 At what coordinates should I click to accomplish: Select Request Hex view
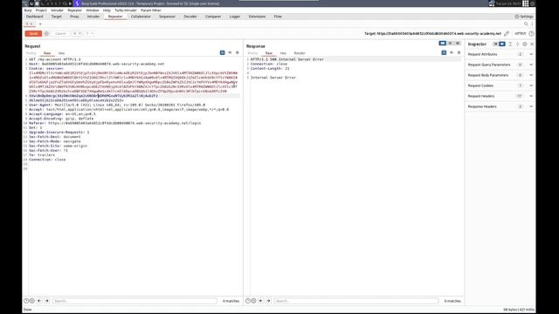61,53
